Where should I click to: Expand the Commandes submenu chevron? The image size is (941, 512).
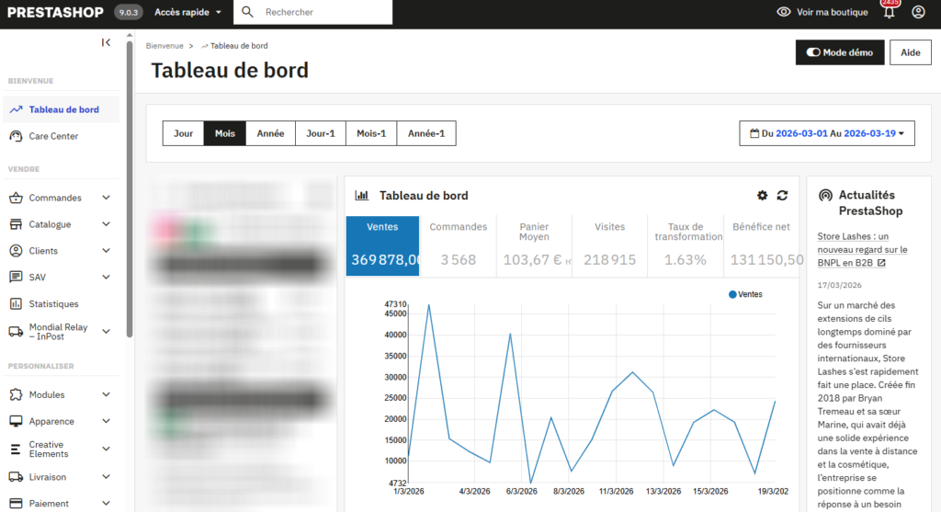pos(107,198)
